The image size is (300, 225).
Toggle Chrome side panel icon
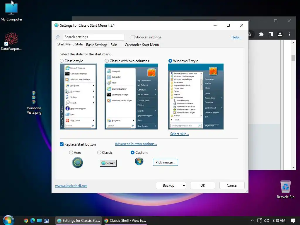tap(270, 34)
